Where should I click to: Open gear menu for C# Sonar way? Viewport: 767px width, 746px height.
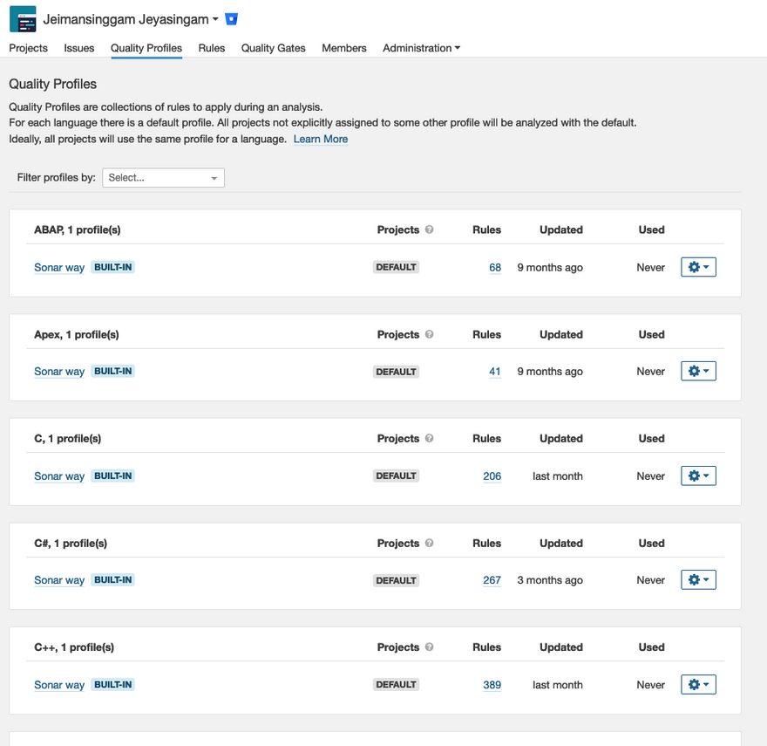pyautogui.click(x=698, y=580)
